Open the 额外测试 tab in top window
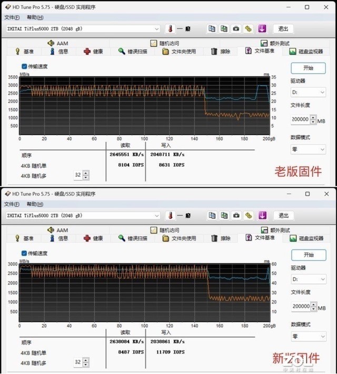Screen dimensions: 337x374 point(275,43)
